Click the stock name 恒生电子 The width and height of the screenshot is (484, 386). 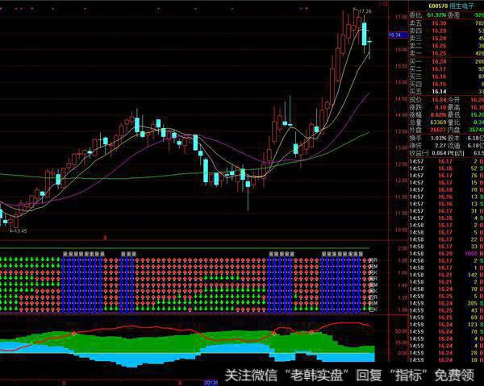[x=462, y=6]
